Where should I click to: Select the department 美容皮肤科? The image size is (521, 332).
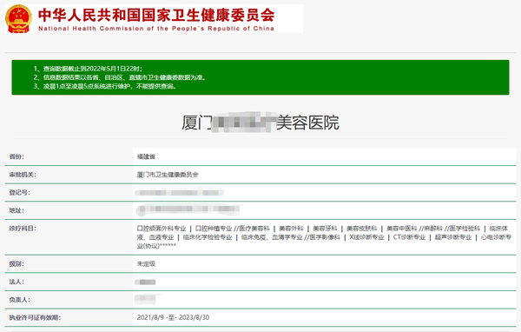(362, 229)
